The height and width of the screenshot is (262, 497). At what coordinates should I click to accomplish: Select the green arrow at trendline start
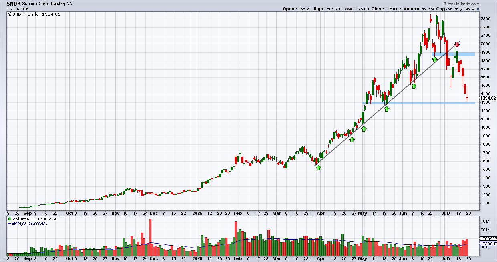tap(318, 168)
